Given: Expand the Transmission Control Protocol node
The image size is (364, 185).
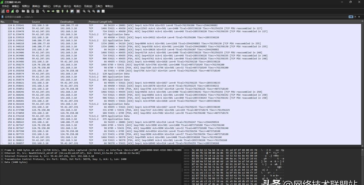Looking at the screenshot, I should [2, 159].
